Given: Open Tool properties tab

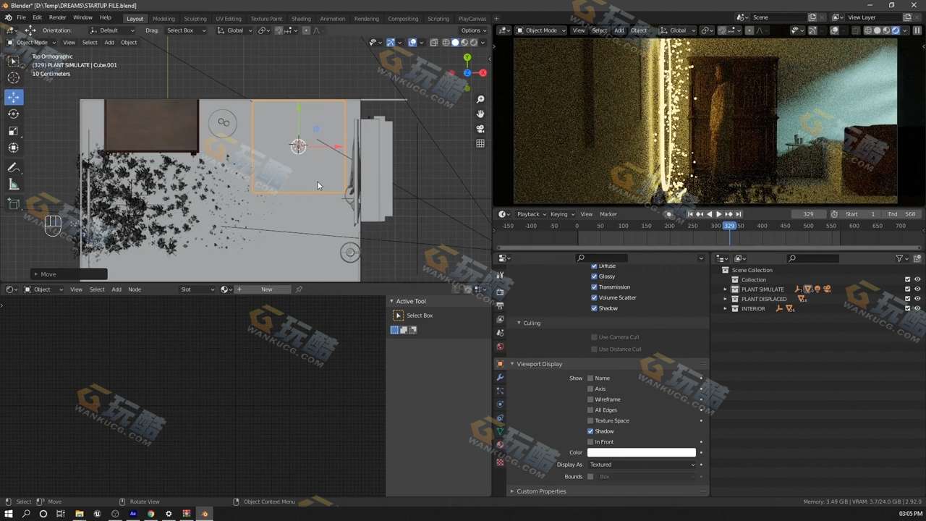Looking at the screenshot, I should tap(500, 276).
